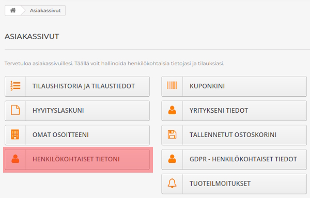Click the numbered list icon for Tilaushistoria

[16, 86]
